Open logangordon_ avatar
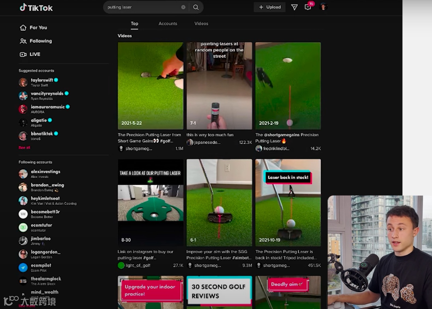 point(23,254)
